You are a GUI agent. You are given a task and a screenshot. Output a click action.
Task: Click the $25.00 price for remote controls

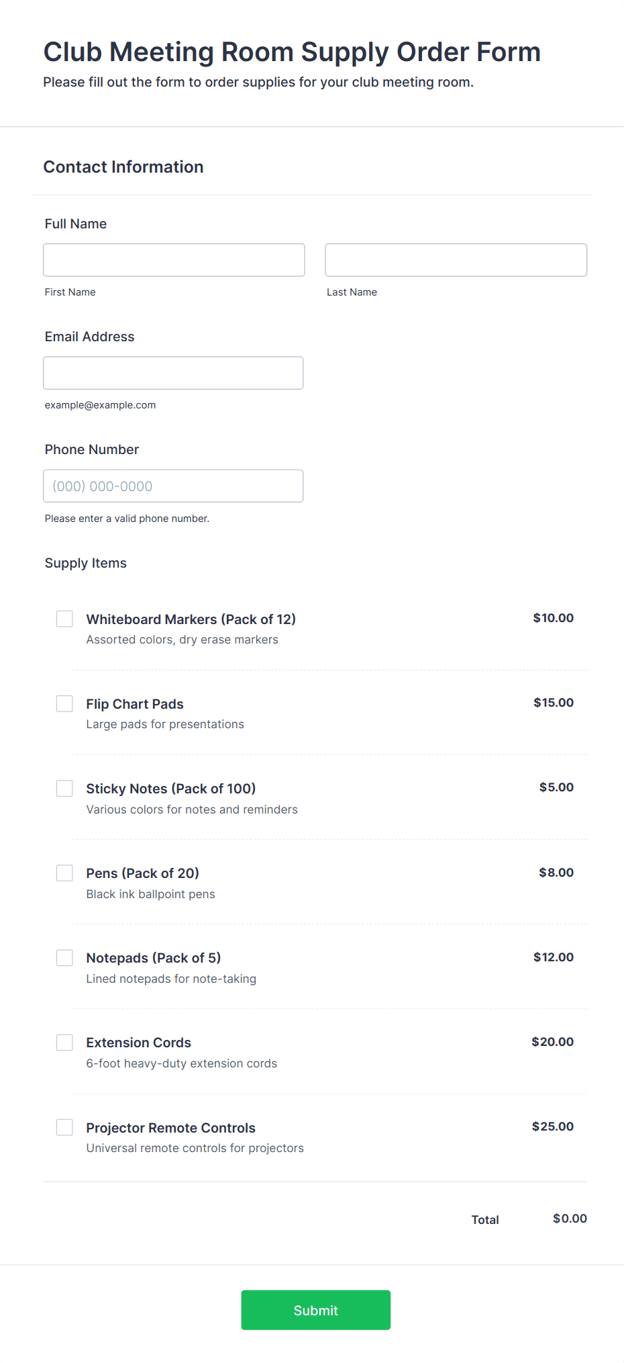coord(553,1127)
